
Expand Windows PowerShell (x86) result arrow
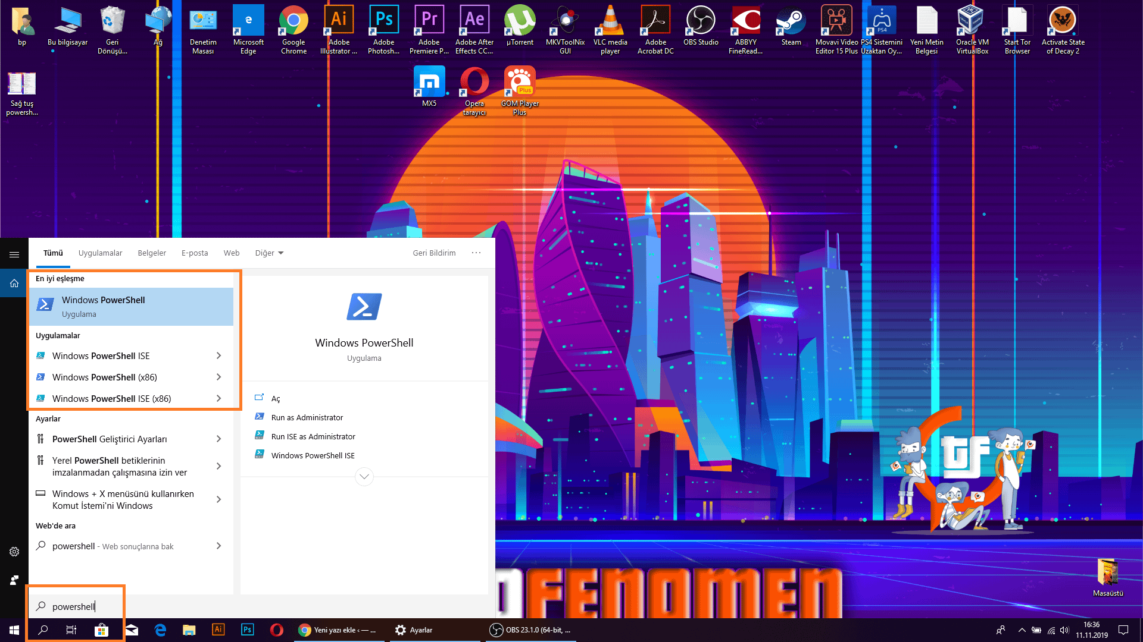pos(218,377)
